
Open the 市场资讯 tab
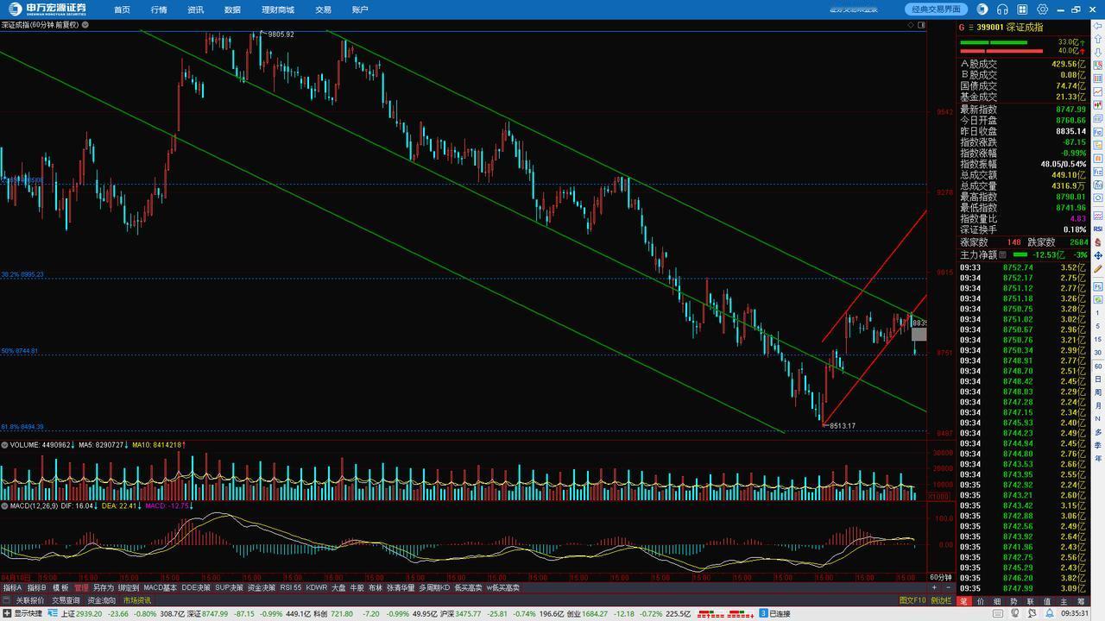136,600
